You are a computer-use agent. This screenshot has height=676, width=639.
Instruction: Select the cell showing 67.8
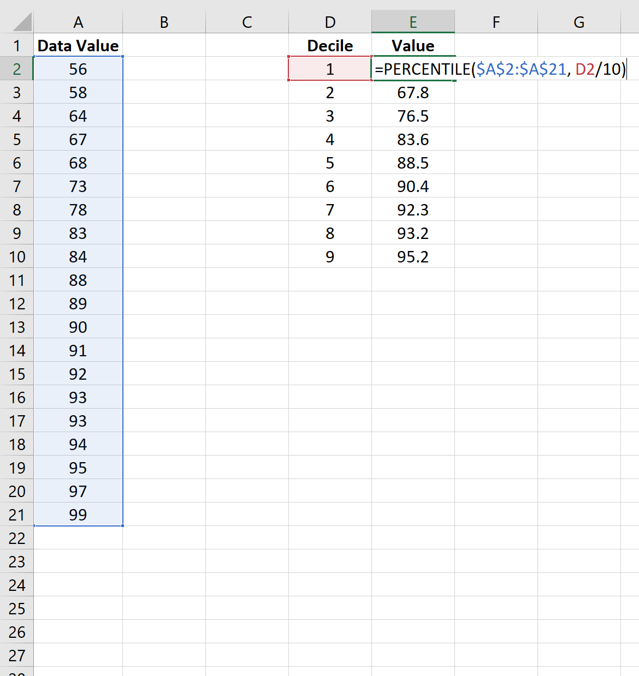pyautogui.click(x=413, y=92)
